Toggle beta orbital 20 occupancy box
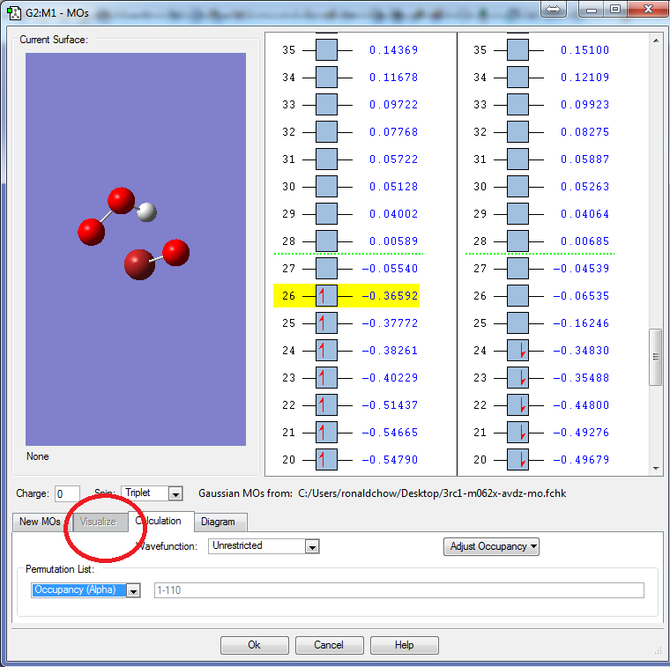The width and height of the screenshot is (670, 667). (x=517, y=459)
